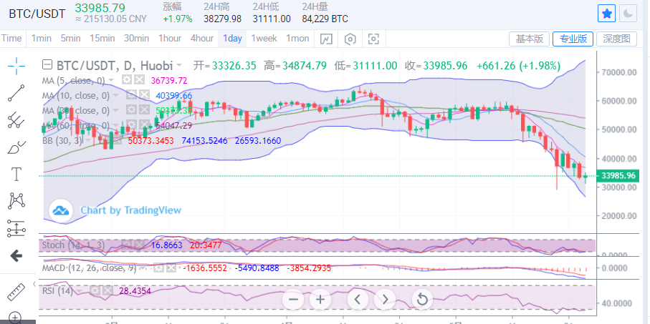Switch to 15min interval
650x324 pixels.
click(x=102, y=39)
